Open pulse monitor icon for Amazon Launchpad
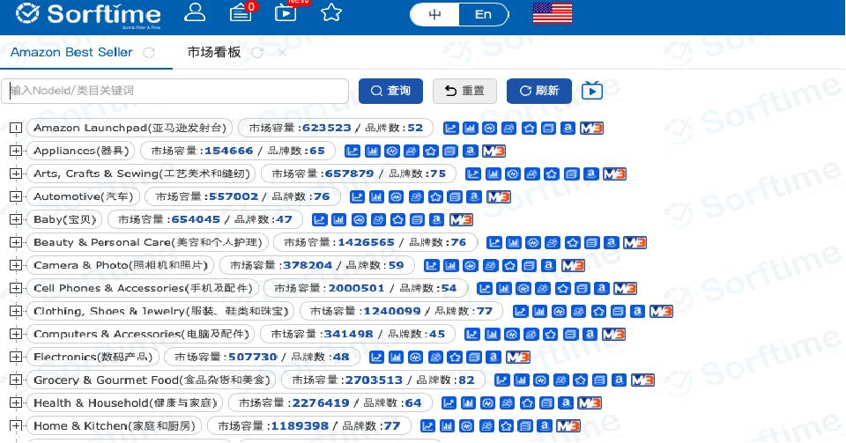This screenshot has width=846, height=443. point(489,129)
